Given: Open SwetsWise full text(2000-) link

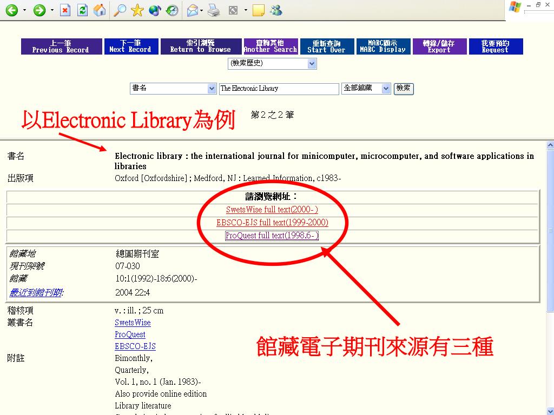Looking at the screenshot, I should tap(272, 210).
